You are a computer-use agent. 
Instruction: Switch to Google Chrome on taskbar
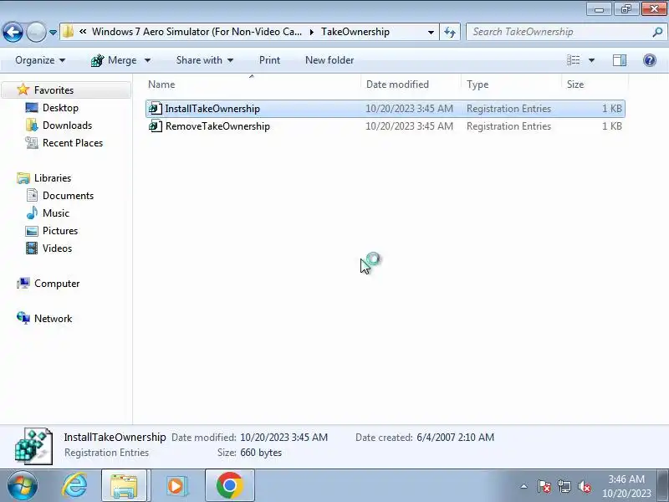pyautogui.click(x=229, y=486)
